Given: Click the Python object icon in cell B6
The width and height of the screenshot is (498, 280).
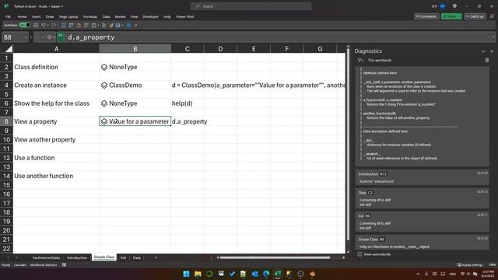Looking at the screenshot, I should 104,103.
